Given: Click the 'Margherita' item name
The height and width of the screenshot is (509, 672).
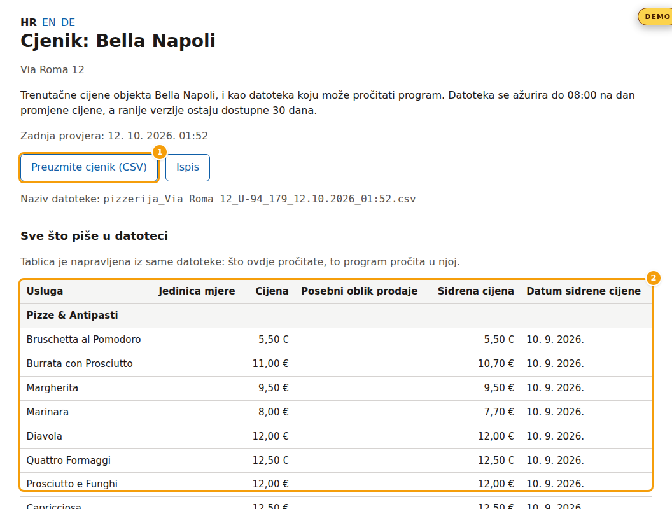Looking at the screenshot, I should coord(52,388).
